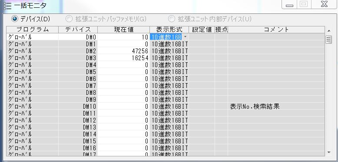Click the window menu icon beside 一括モニタ title

[7, 6]
